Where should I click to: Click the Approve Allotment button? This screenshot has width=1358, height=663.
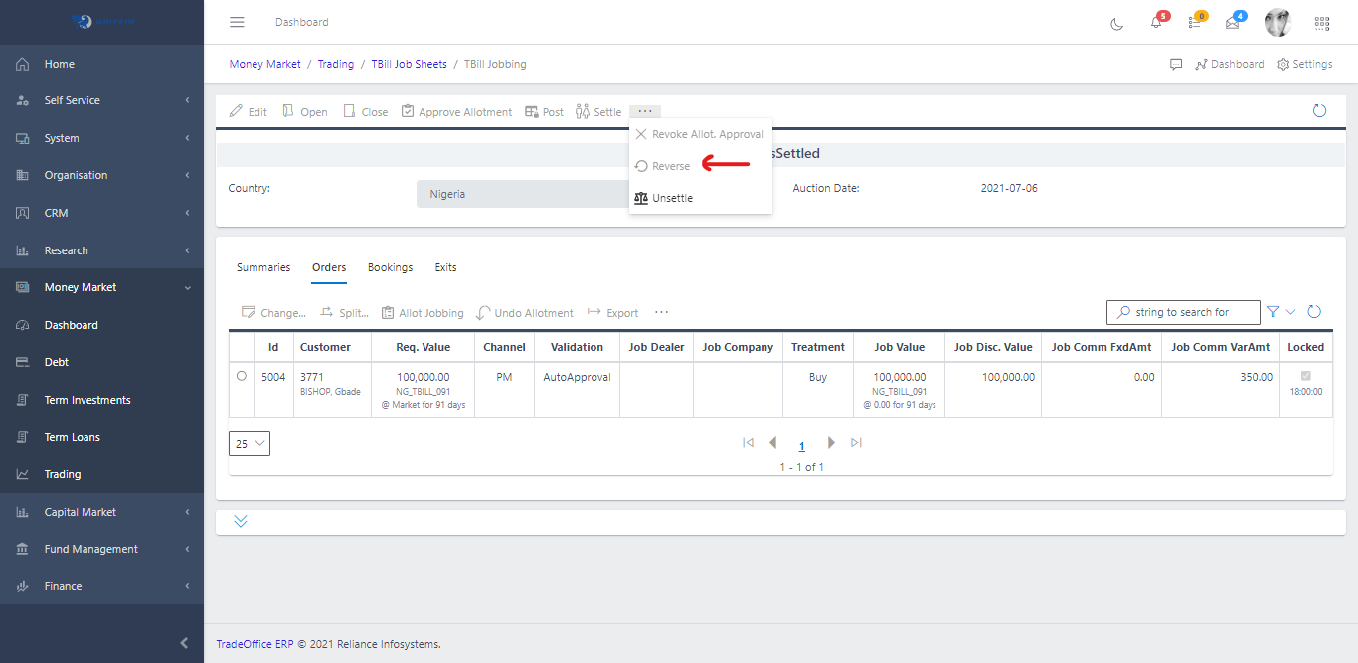point(456,112)
